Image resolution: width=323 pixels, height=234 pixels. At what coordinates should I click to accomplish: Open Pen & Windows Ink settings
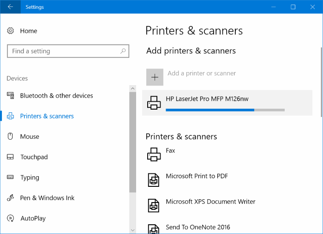[x=47, y=198]
